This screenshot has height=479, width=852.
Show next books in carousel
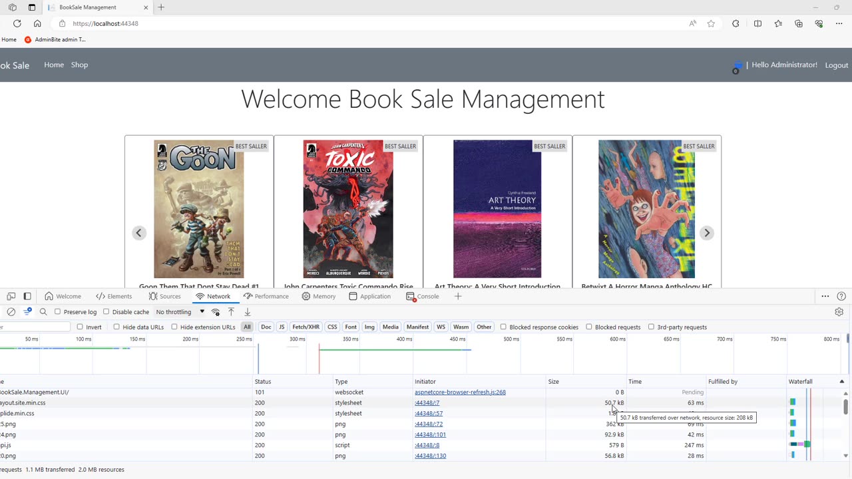(707, 233)
